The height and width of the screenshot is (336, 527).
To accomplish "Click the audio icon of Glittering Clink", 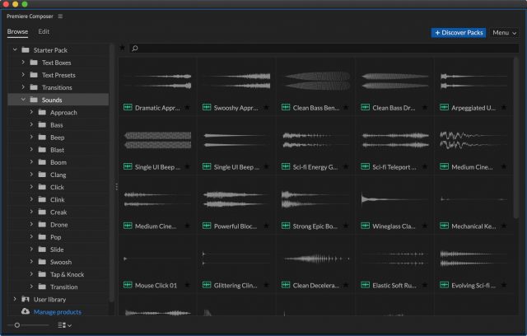I will (207, 285).
